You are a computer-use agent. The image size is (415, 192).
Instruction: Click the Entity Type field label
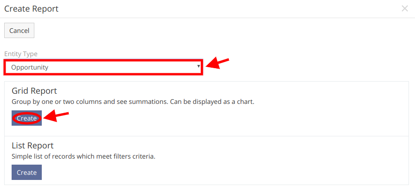pos(21,54)
